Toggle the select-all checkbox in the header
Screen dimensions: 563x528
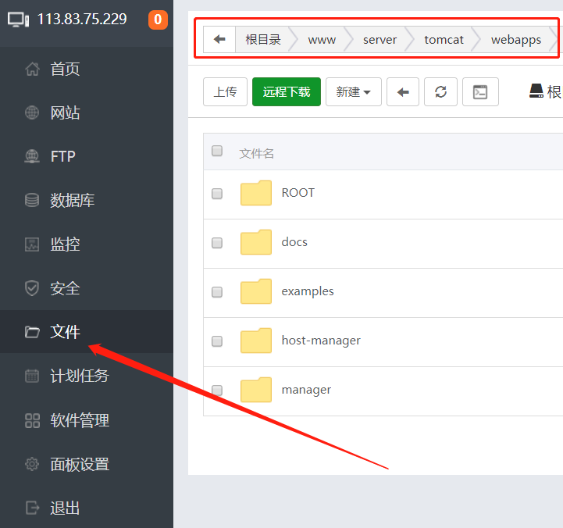click(x=217, y=151)
